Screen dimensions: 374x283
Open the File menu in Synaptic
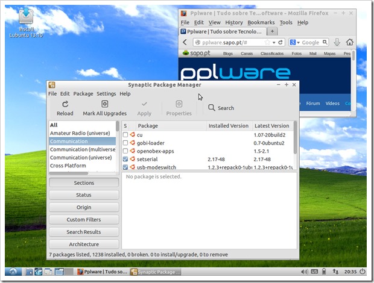click(52, 94)
